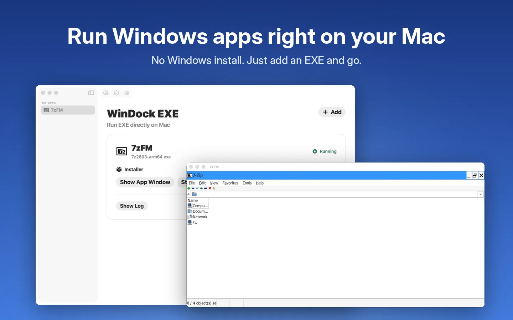Image resolution: width=513 pixels, height=320 pixels.
Task: Click the 0 / 4 object(s) status bar text
Action: 202,303
